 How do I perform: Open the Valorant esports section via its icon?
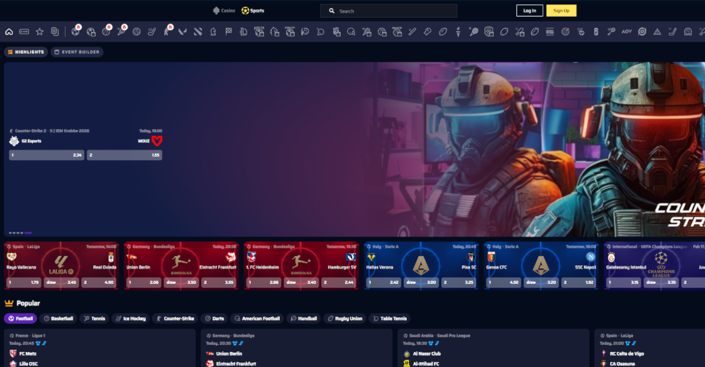pyautogui.click(x=182, y=32)
